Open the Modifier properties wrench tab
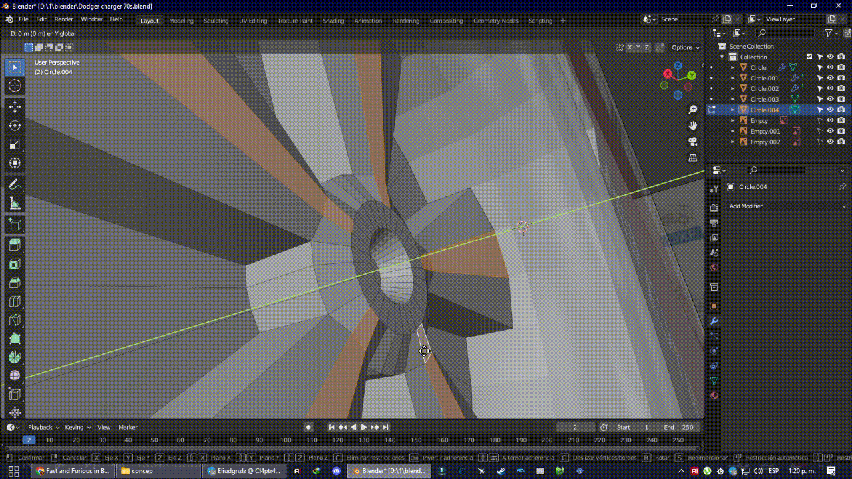 (714, 321)
